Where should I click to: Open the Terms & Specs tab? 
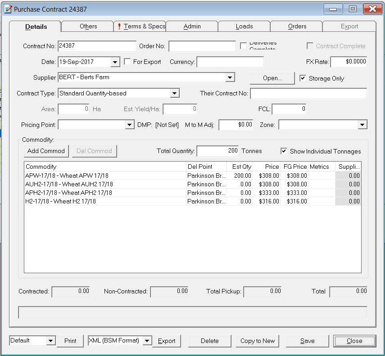pos(140,26)
